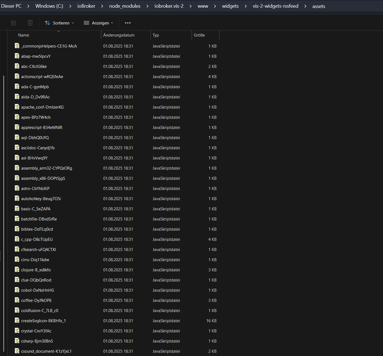
Task: Expand the chevron after node_modules breadcrumb
Action: pos(147,6)
